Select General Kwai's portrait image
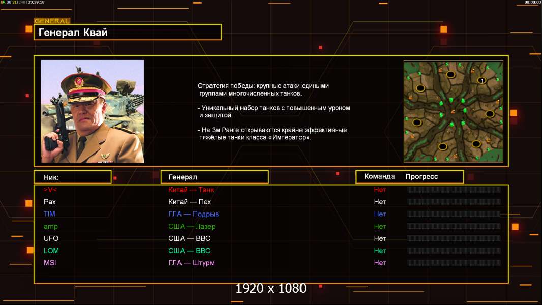 (x=92, y=111)
